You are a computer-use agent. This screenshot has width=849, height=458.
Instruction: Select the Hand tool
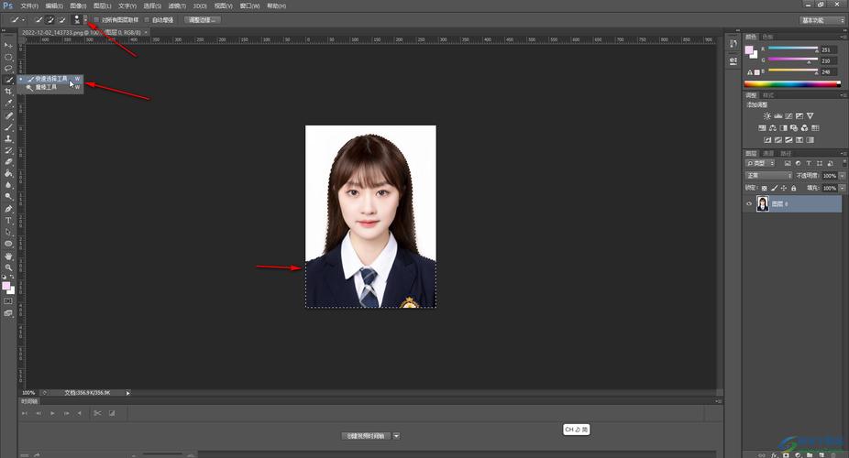point(8,256)
